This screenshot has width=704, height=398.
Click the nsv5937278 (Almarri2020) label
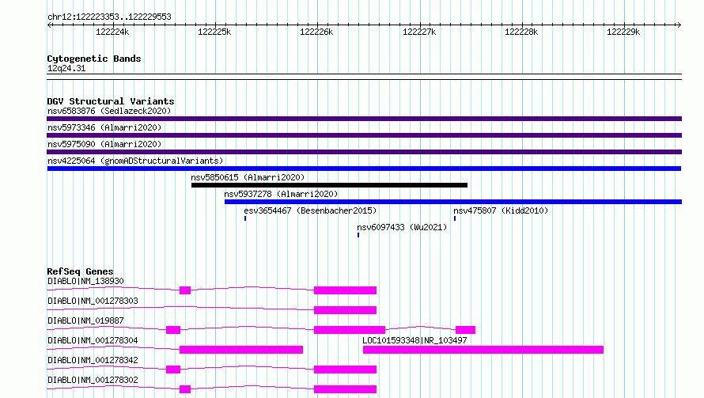click(281, 194)
